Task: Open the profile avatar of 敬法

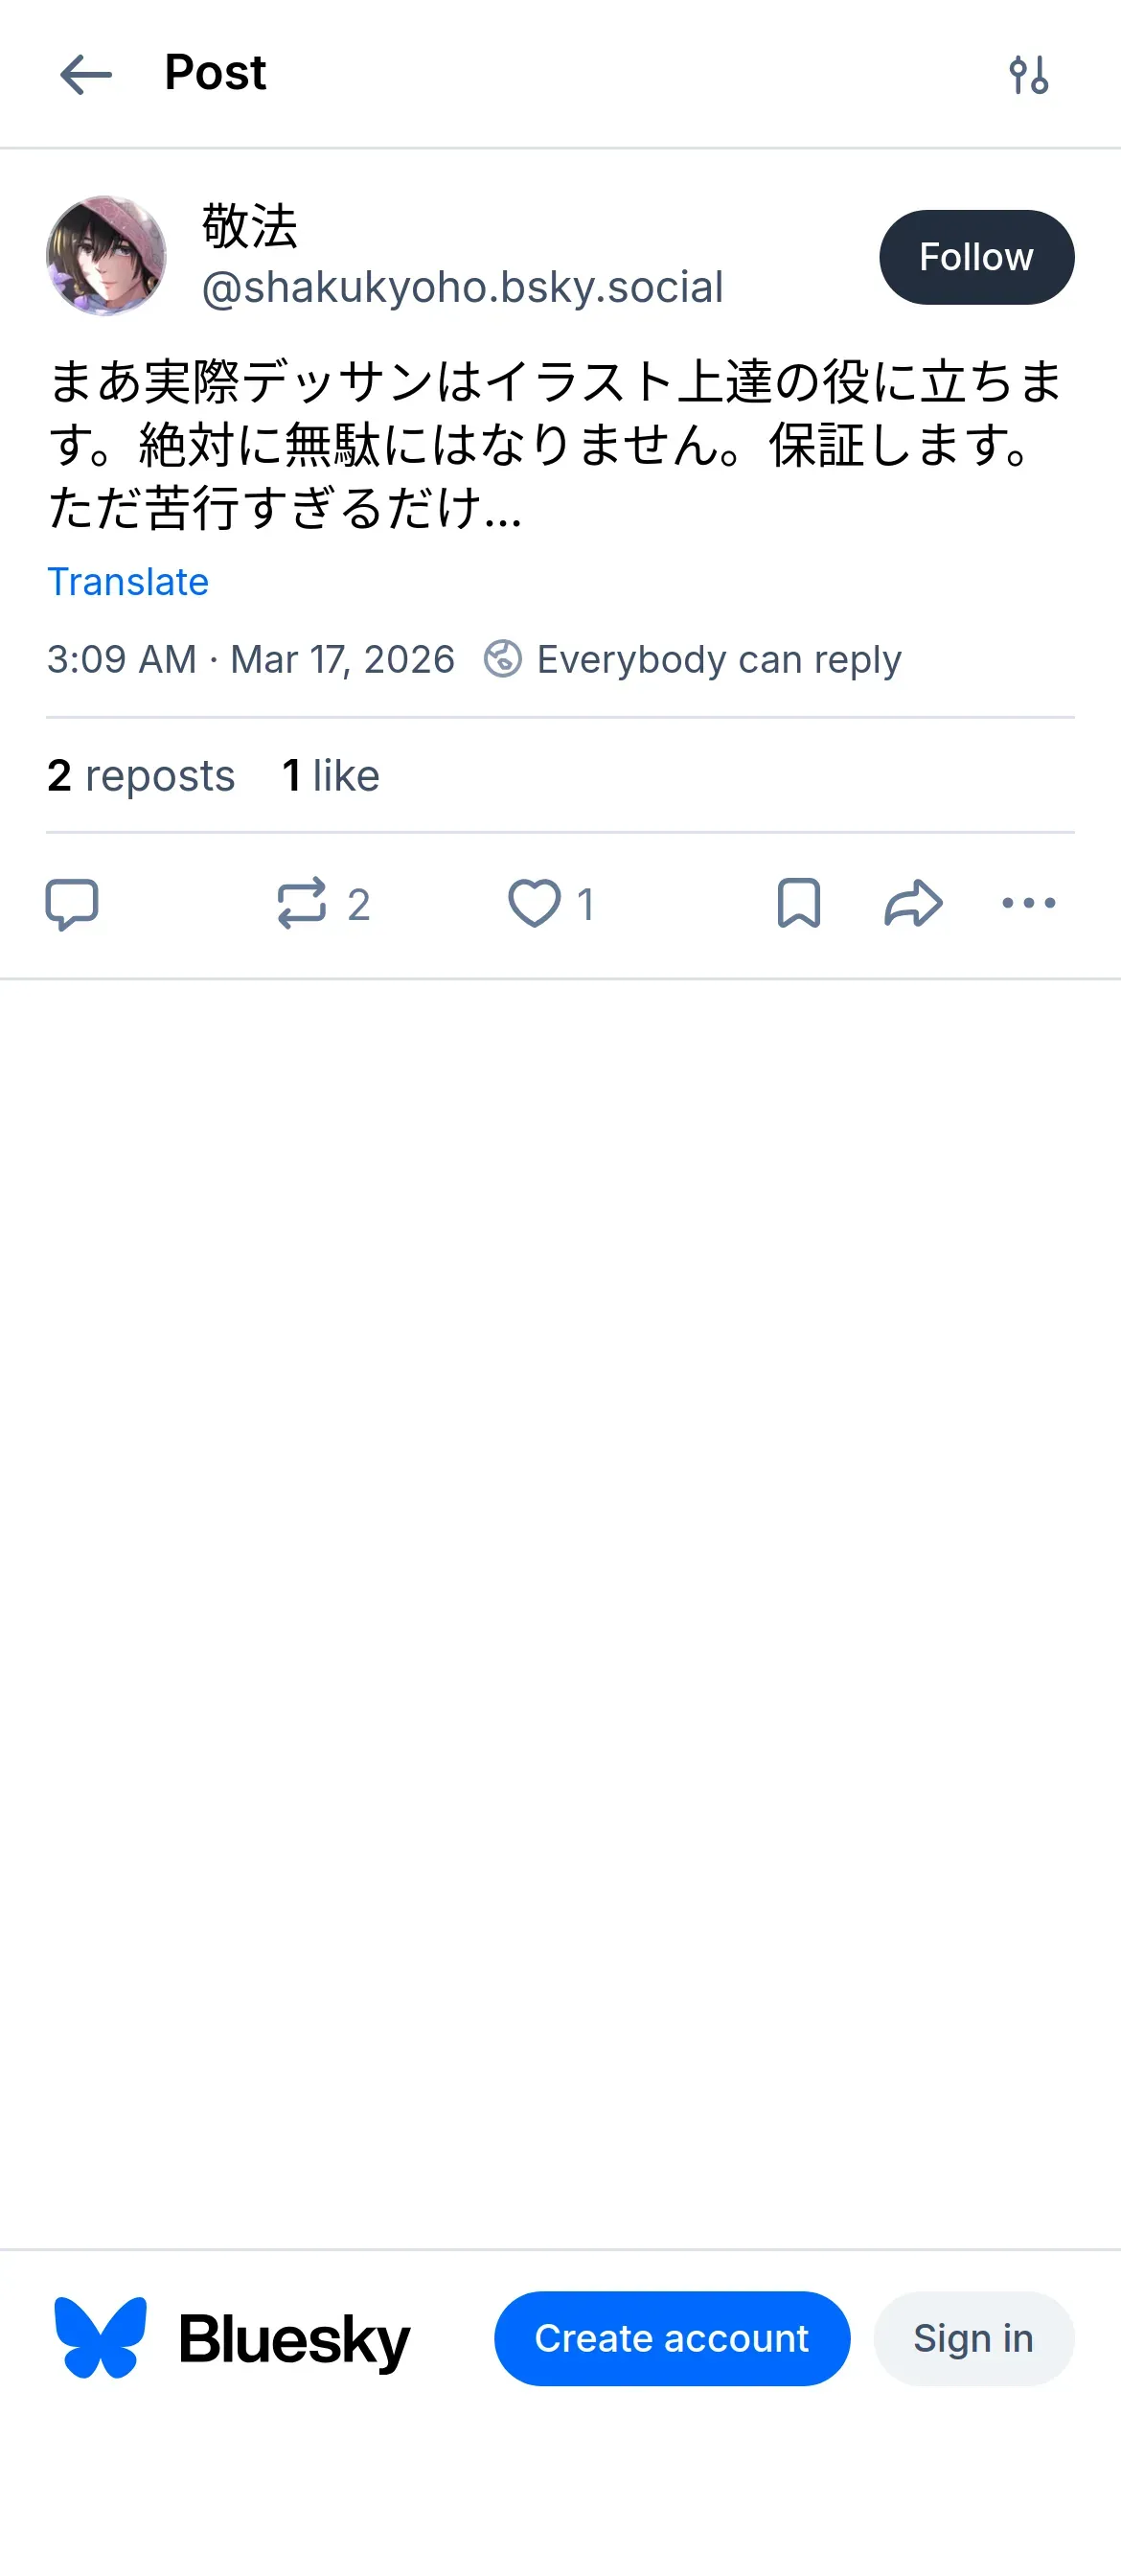Action: pyautogui.click(x=106, y=256)
